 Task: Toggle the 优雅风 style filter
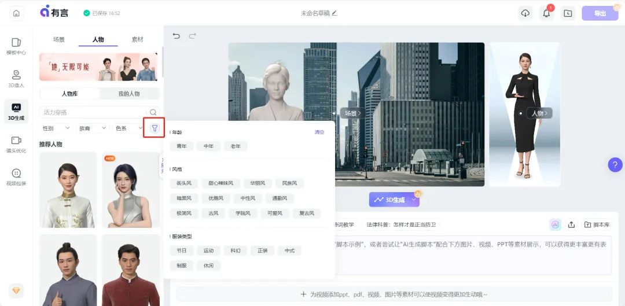click(x=216, y=198)
